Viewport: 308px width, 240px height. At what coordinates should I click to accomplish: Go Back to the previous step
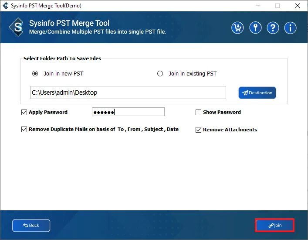(31, 225)
